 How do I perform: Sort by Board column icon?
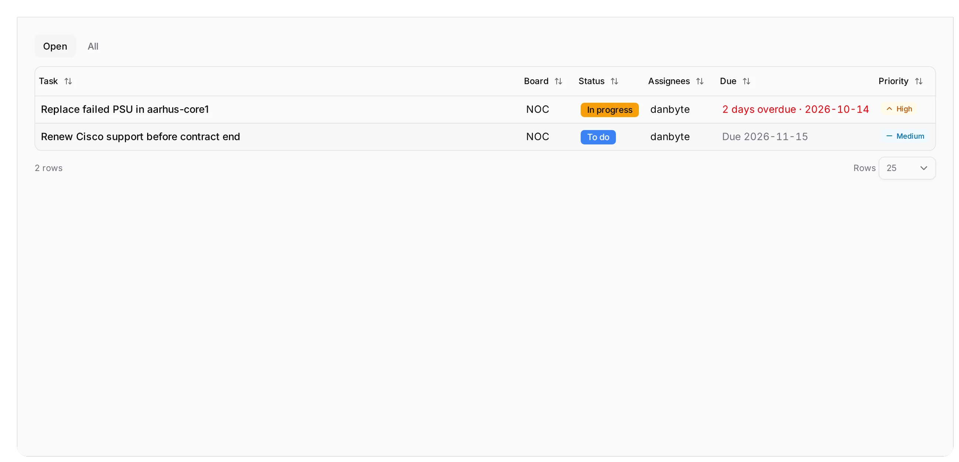[x=558, y=81]
